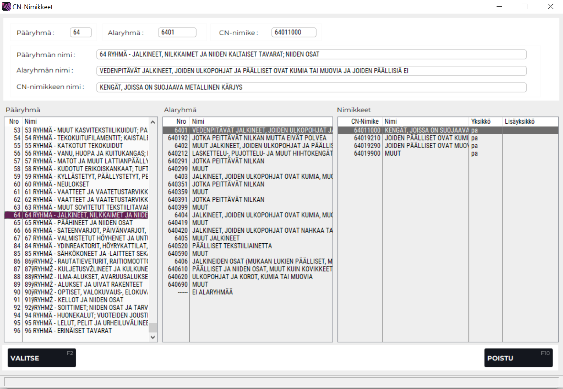This screenshot has width=563, height=389.
Task: Focus the CN-nimike field showing 64011000
Action: (x=294, y=32)
